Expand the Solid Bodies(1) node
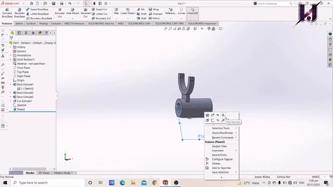This screenshot has height=187, width=333. tap(10, 60)
